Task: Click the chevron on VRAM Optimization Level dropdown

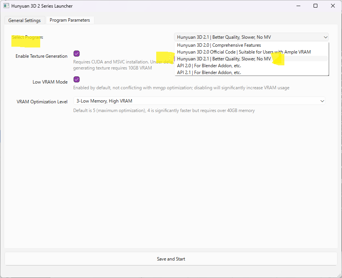Action: coord(322,101)
